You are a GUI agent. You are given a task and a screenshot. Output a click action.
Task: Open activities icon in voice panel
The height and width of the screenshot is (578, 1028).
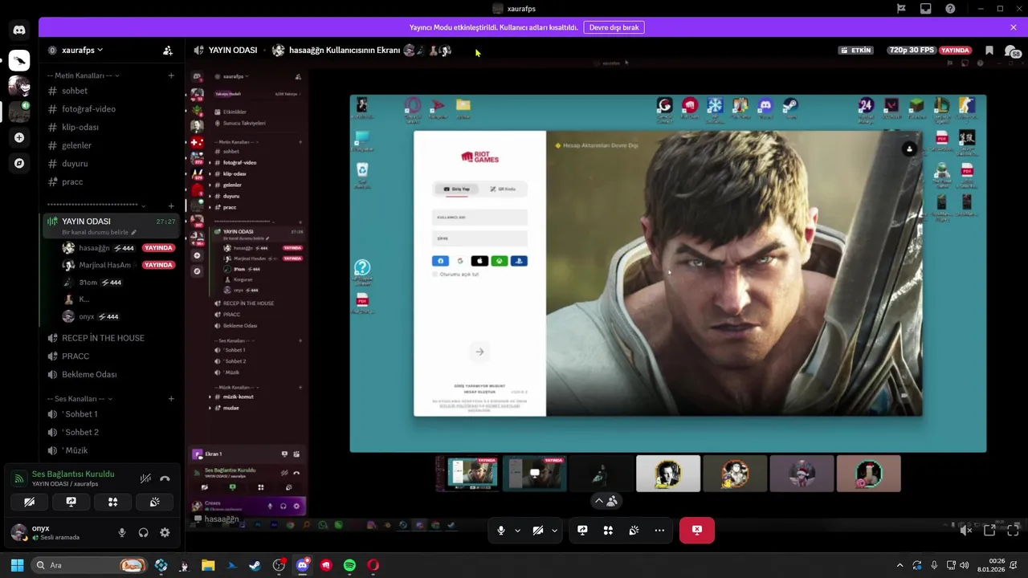[113, 502]
